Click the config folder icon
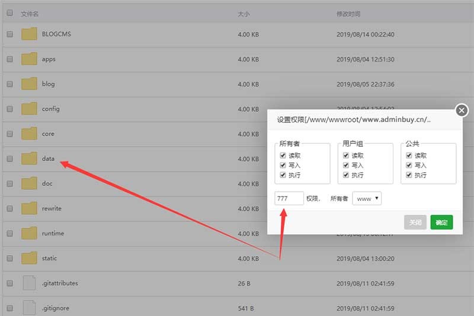The width and height of the screenshot is (474, 316). (x=29, y=109)
